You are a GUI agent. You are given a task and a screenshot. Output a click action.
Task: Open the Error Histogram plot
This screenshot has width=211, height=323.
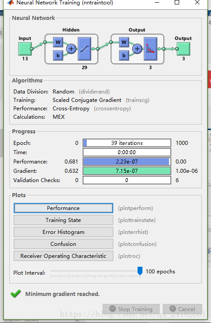(63, 232)
